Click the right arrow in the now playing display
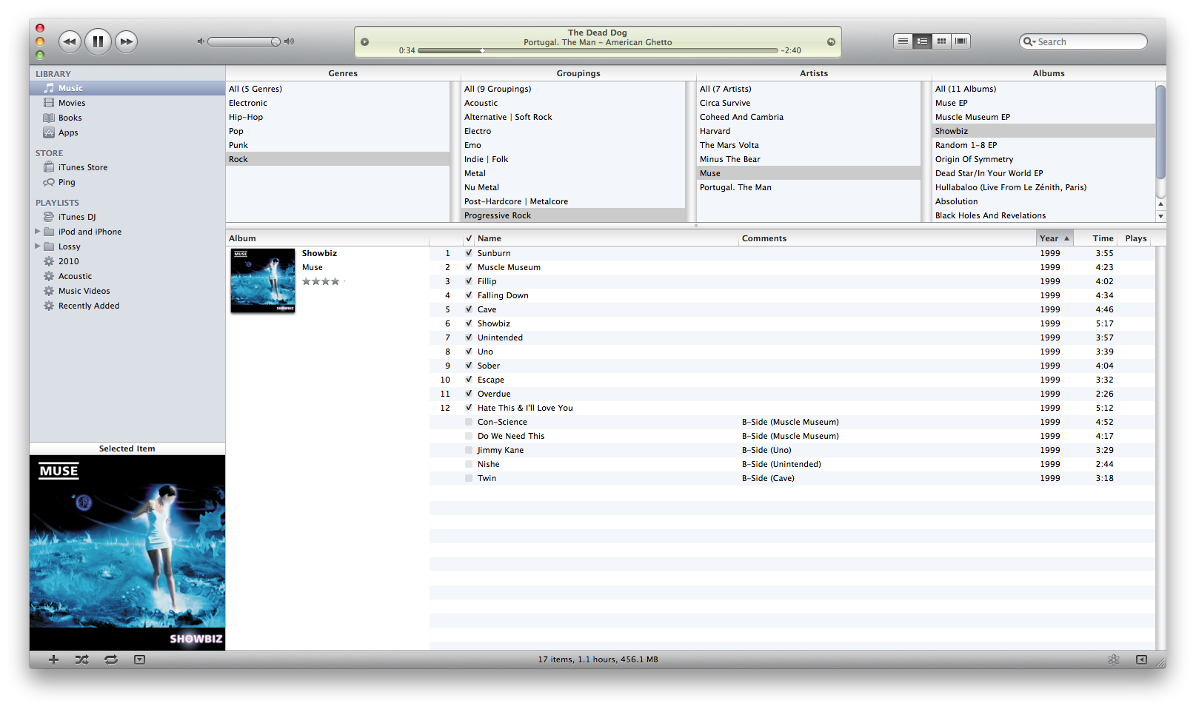The height and width of the screenshot is (709, 1196). (x=831, y=41)
